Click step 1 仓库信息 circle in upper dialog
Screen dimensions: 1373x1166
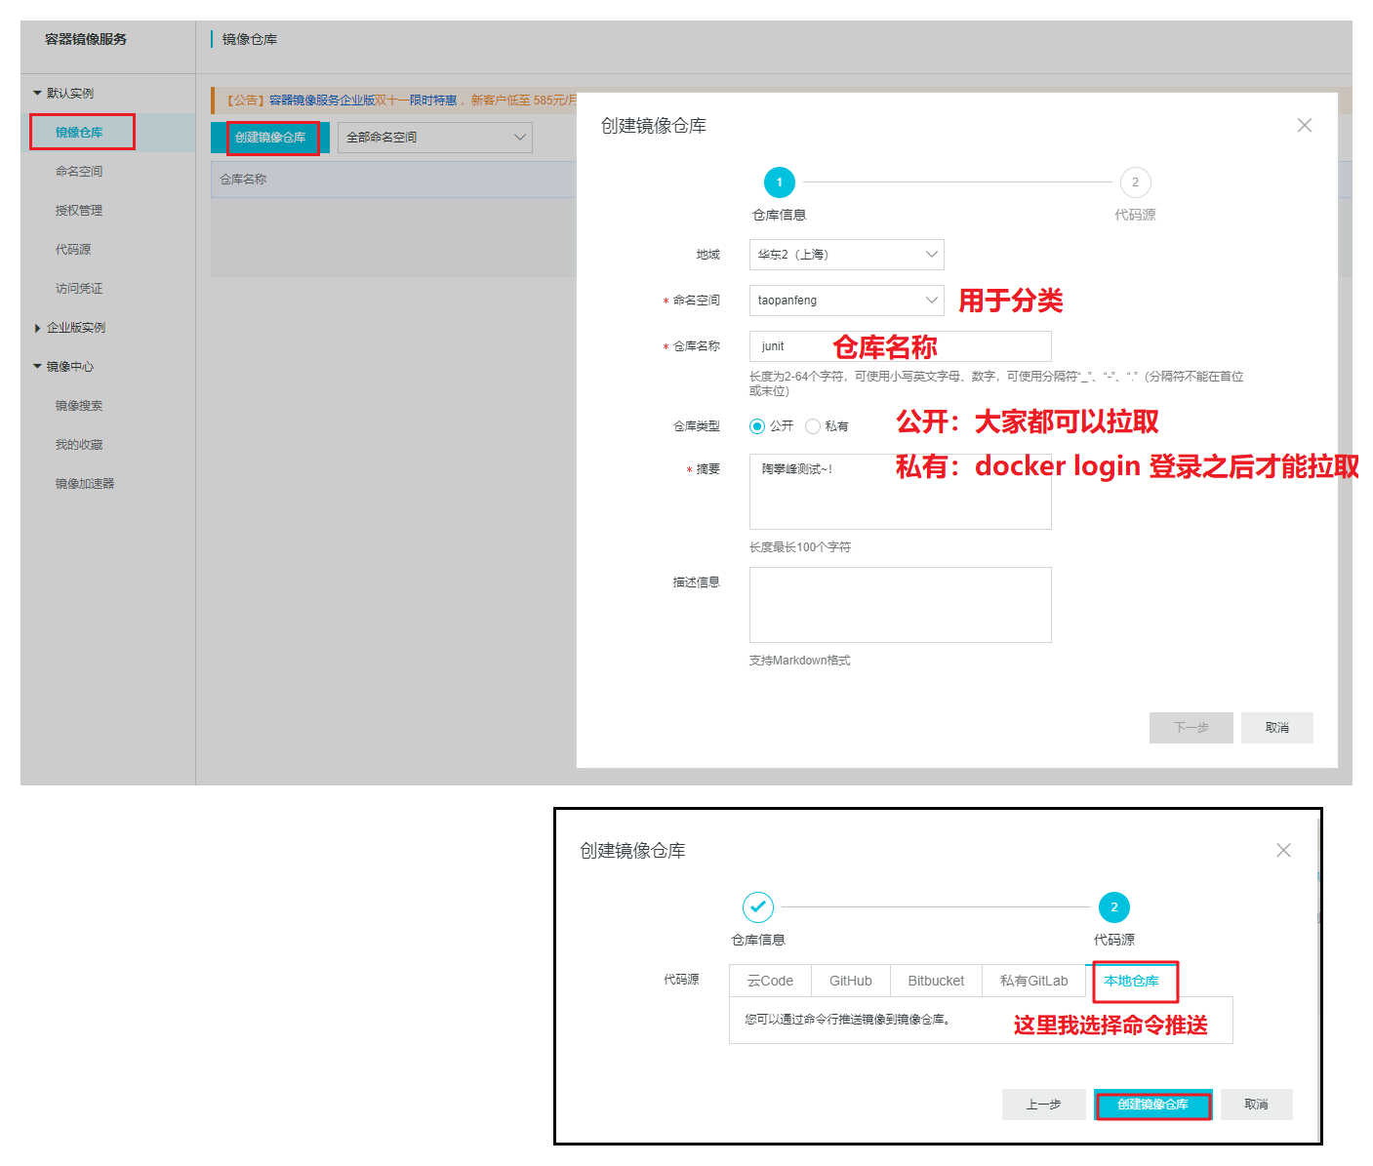point(780,182)
